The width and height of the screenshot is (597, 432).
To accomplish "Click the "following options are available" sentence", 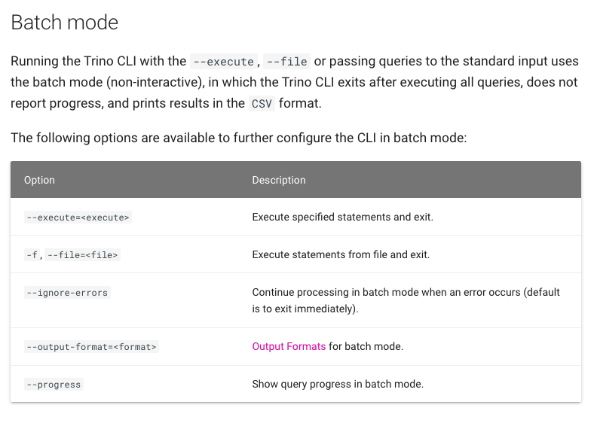I will (x=238, y=138).
